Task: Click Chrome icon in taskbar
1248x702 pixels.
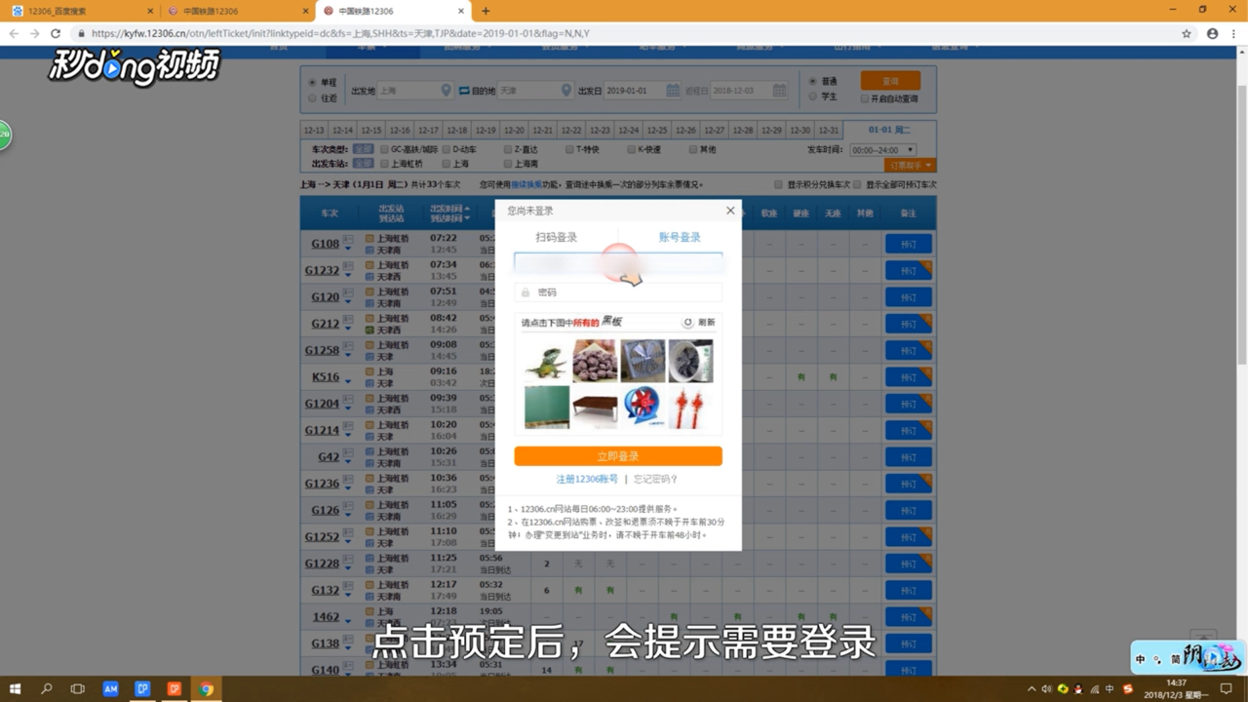Action: pyautogui.click(x=207, y=688)
